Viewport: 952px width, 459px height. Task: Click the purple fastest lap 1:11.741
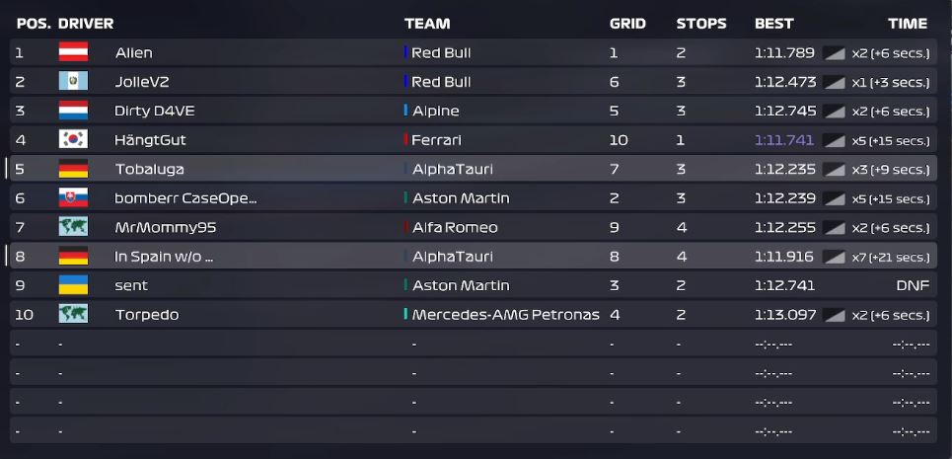(784, 140)
